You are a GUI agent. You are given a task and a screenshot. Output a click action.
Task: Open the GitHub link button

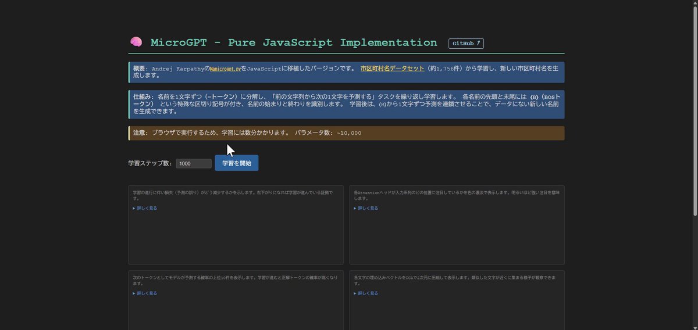(x=466, y=44)
